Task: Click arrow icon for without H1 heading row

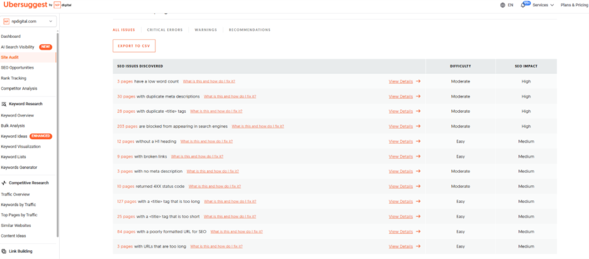Action: pyautogui.click(x=418, y=141)
